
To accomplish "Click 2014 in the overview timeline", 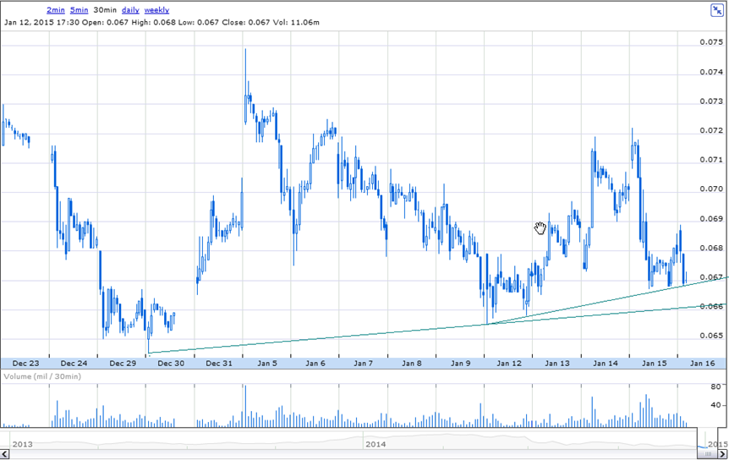I will point(375,444).
